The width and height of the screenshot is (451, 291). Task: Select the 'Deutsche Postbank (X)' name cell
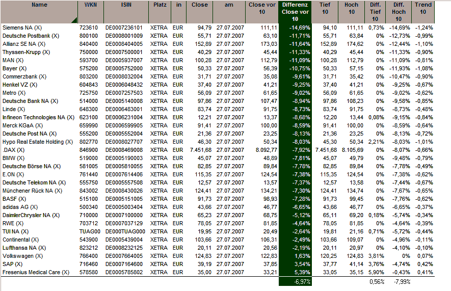(x=31, y=36)
